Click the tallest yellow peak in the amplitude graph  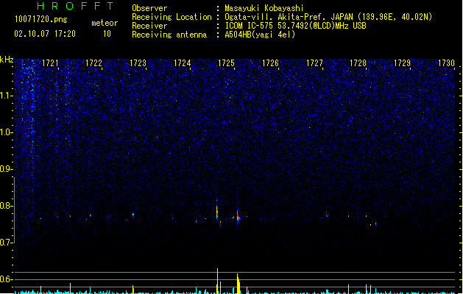pos(218,281)
